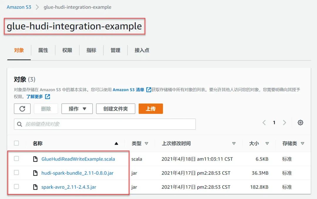The image size is (317, 199).
Task: Click the 标准 storage class of the scala row
Action: click(287, 159)
